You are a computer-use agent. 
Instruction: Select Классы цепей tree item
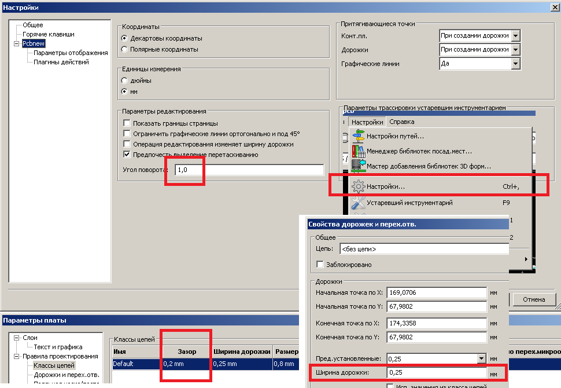pos(54,365)
